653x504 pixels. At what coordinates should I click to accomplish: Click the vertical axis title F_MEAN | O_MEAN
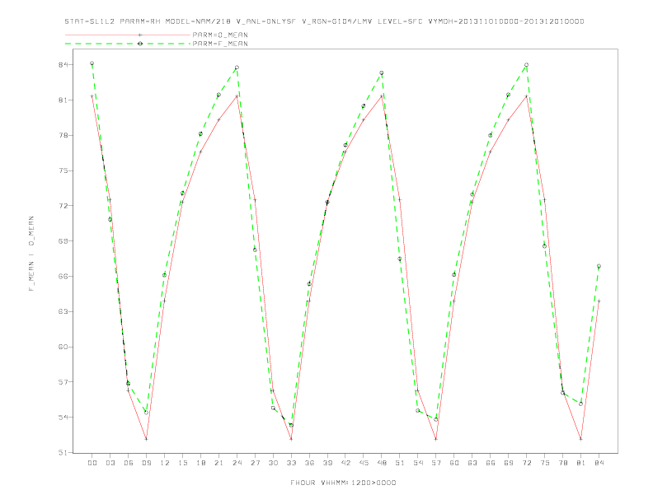pos(31,254)
